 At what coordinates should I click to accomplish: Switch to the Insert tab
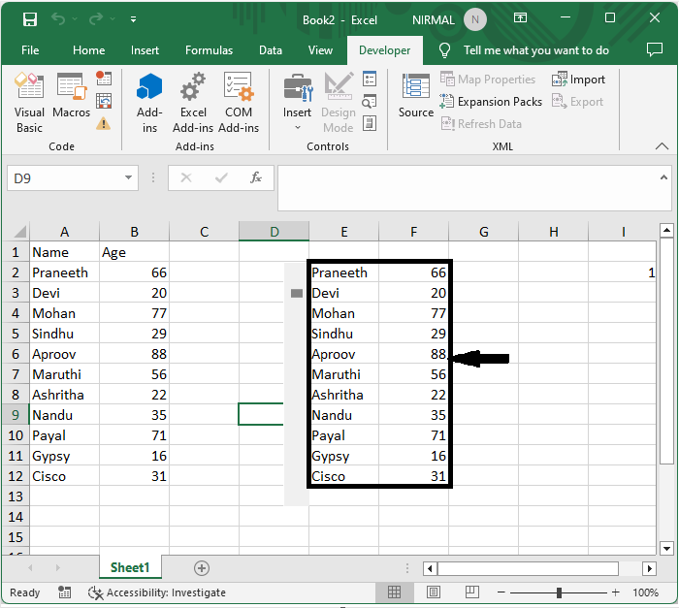pos(145,50)
